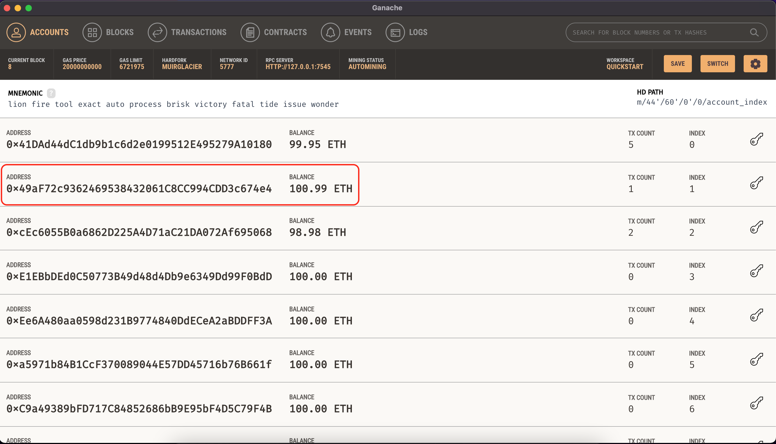
Task: Minimize Ganache using the yellow window button
Action: coord(18,8)
